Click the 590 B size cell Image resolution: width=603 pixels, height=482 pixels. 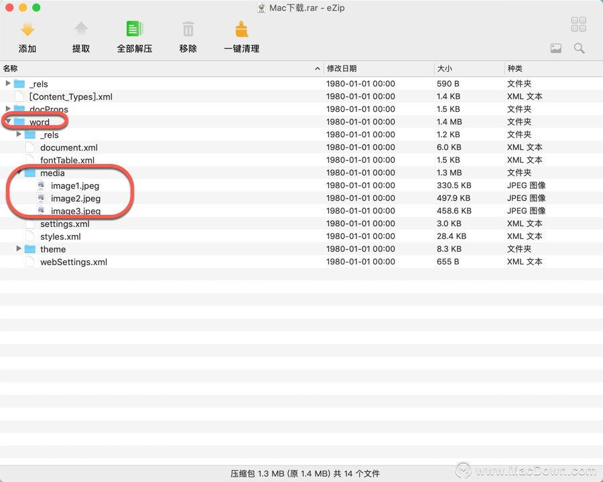(x=448, y=84)
